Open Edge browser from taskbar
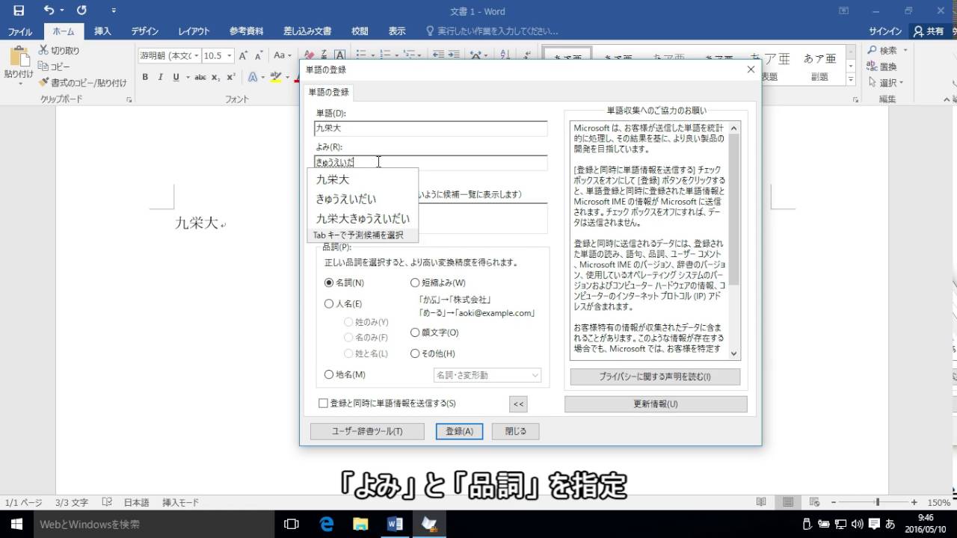 327,524
